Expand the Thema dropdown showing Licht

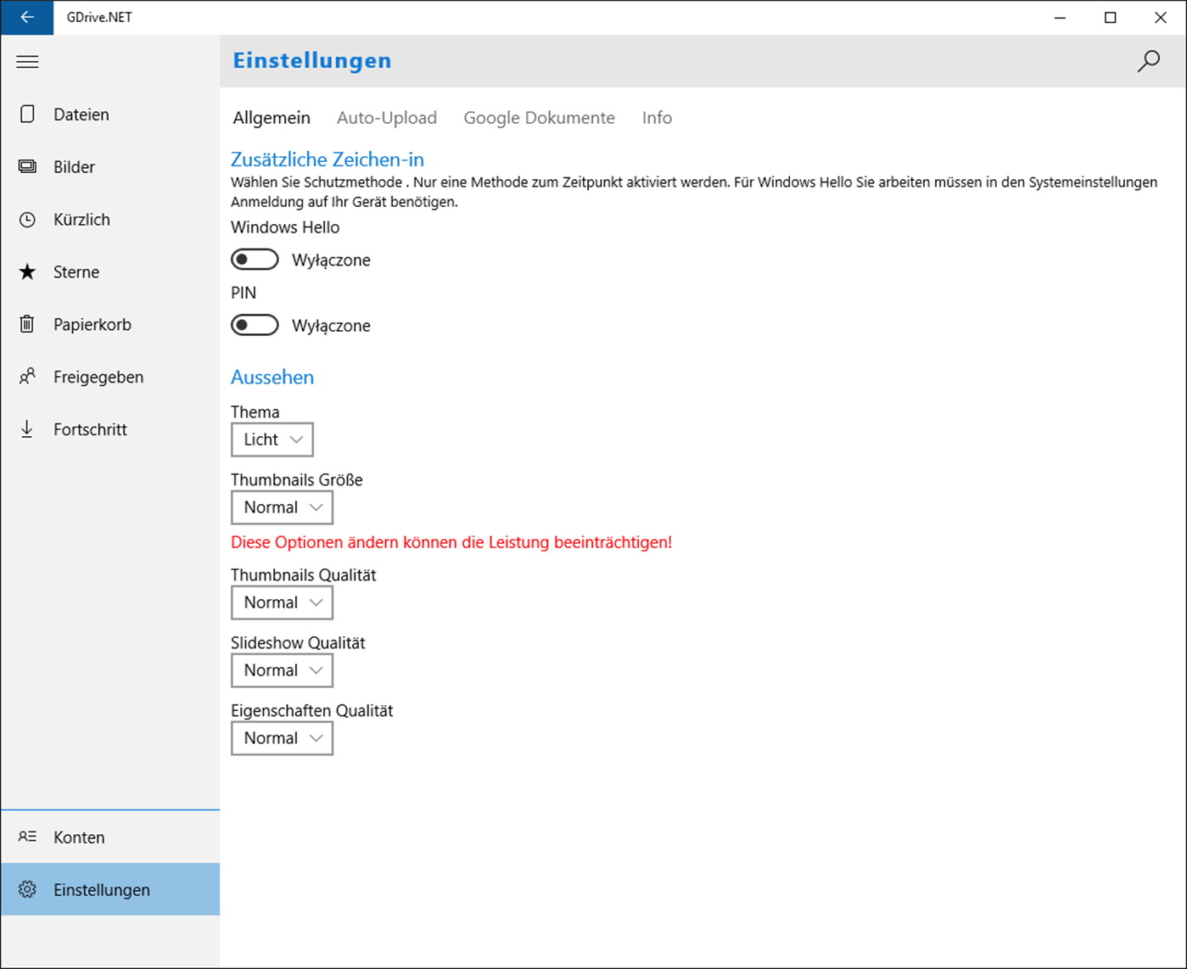272,440
